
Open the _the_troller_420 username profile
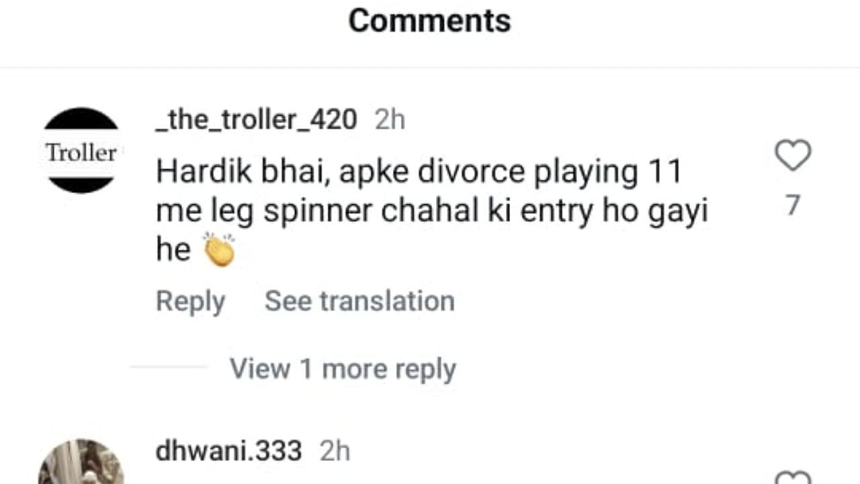click(256, 120)
